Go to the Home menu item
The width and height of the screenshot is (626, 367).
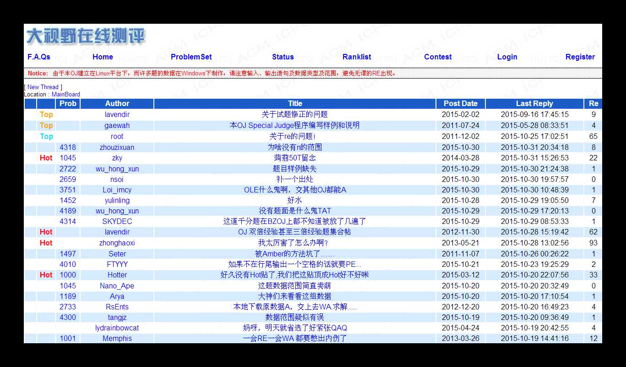(x=103, y=57)
